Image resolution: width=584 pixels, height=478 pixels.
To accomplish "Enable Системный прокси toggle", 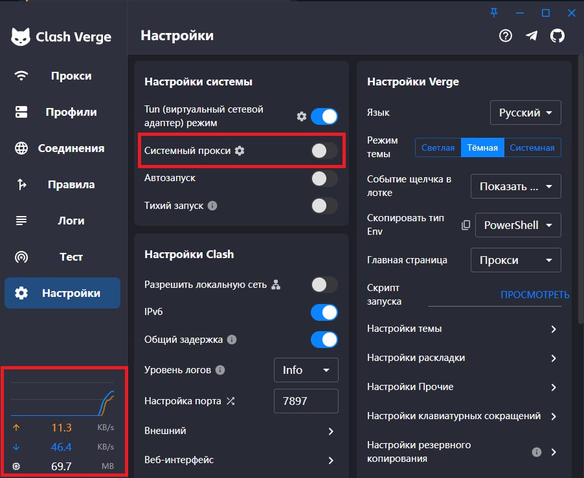I will click(x=324, y=151).
